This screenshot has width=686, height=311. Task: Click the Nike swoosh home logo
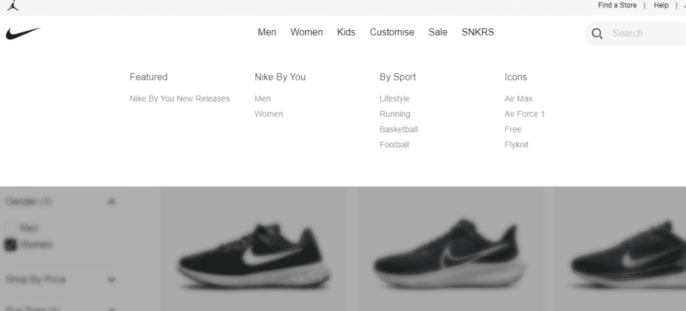click(x=23, y=33)
